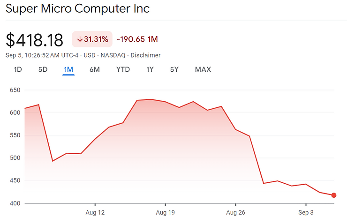This screenshot has width=347, height=224.
Task: Click the Sep 3 date axis label
Action: pyautogui.click(x=306, y=212)
